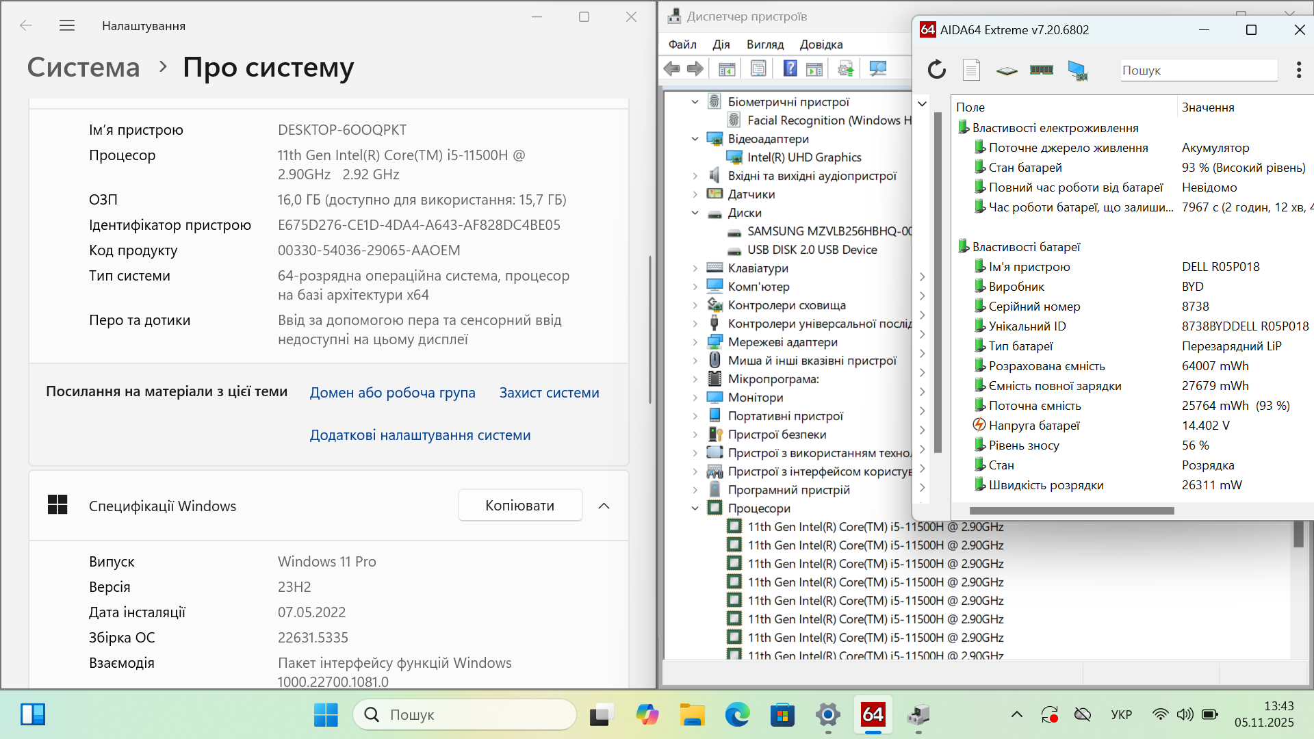Viewport: 1314px width, 739px height.
Task: Click the AIDA64 refresh icon
Action: coord(936,70)
